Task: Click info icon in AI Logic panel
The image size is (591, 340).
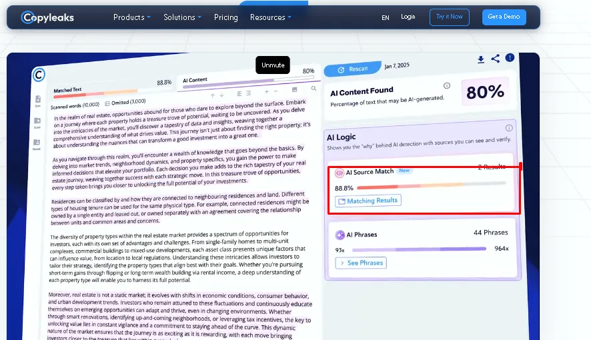Action: click(509, 128)
